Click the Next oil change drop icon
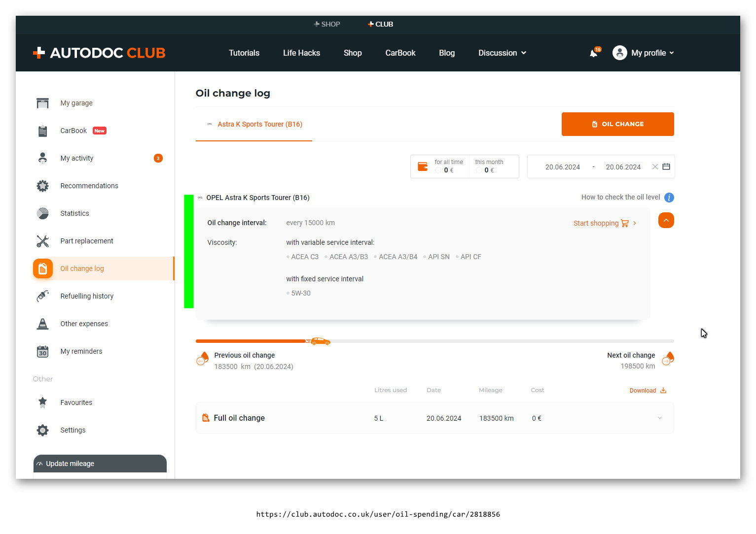This screenshot has width=756, height=534. point(668,359)
